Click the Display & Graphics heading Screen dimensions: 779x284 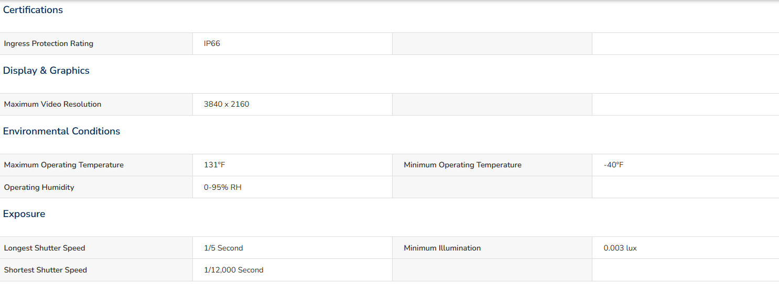pos(46,71)
